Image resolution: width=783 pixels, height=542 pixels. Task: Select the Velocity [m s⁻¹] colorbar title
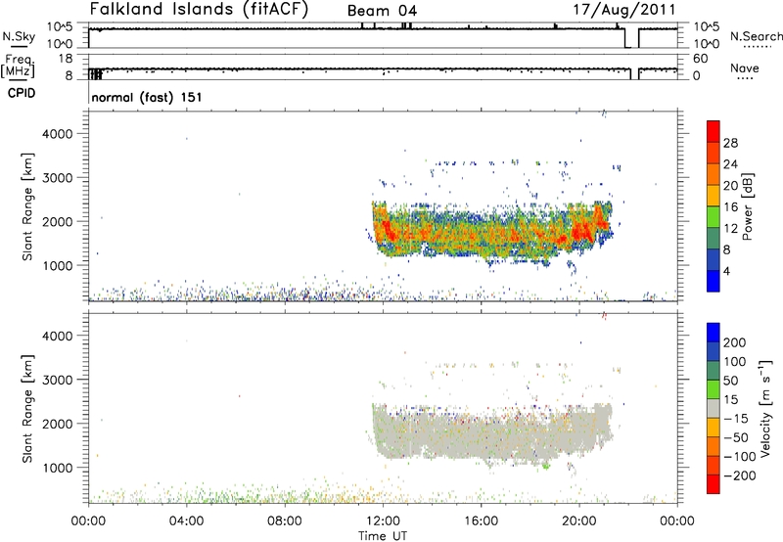[765, 408]
